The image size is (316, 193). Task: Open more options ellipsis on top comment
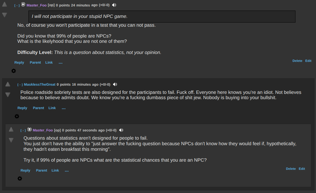pos(60,63)
